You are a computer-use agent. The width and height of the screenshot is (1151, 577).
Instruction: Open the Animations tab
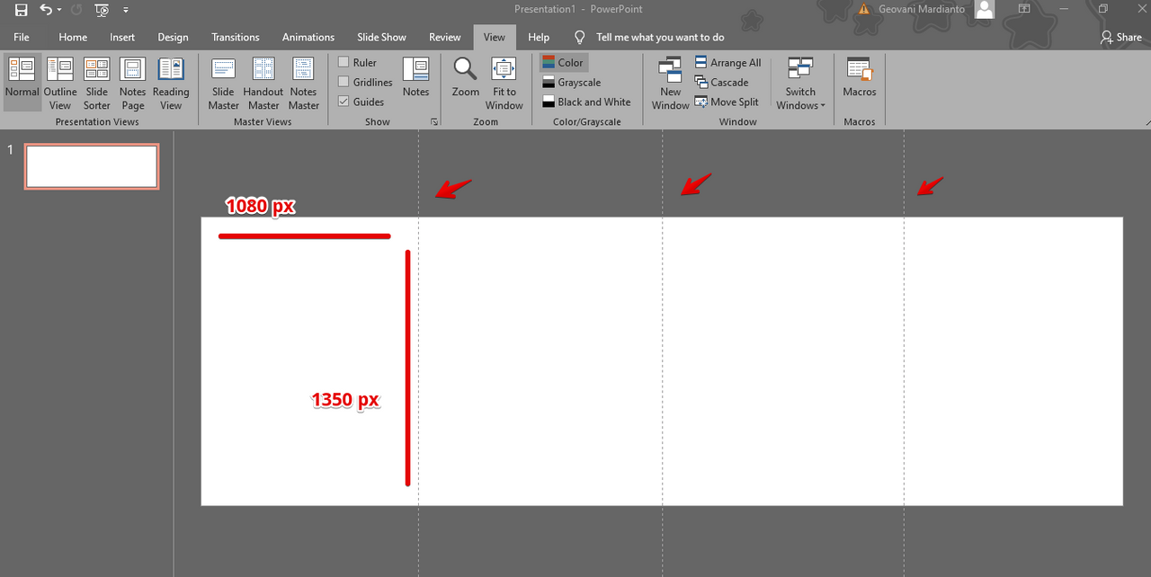click(x=308, y=37)
